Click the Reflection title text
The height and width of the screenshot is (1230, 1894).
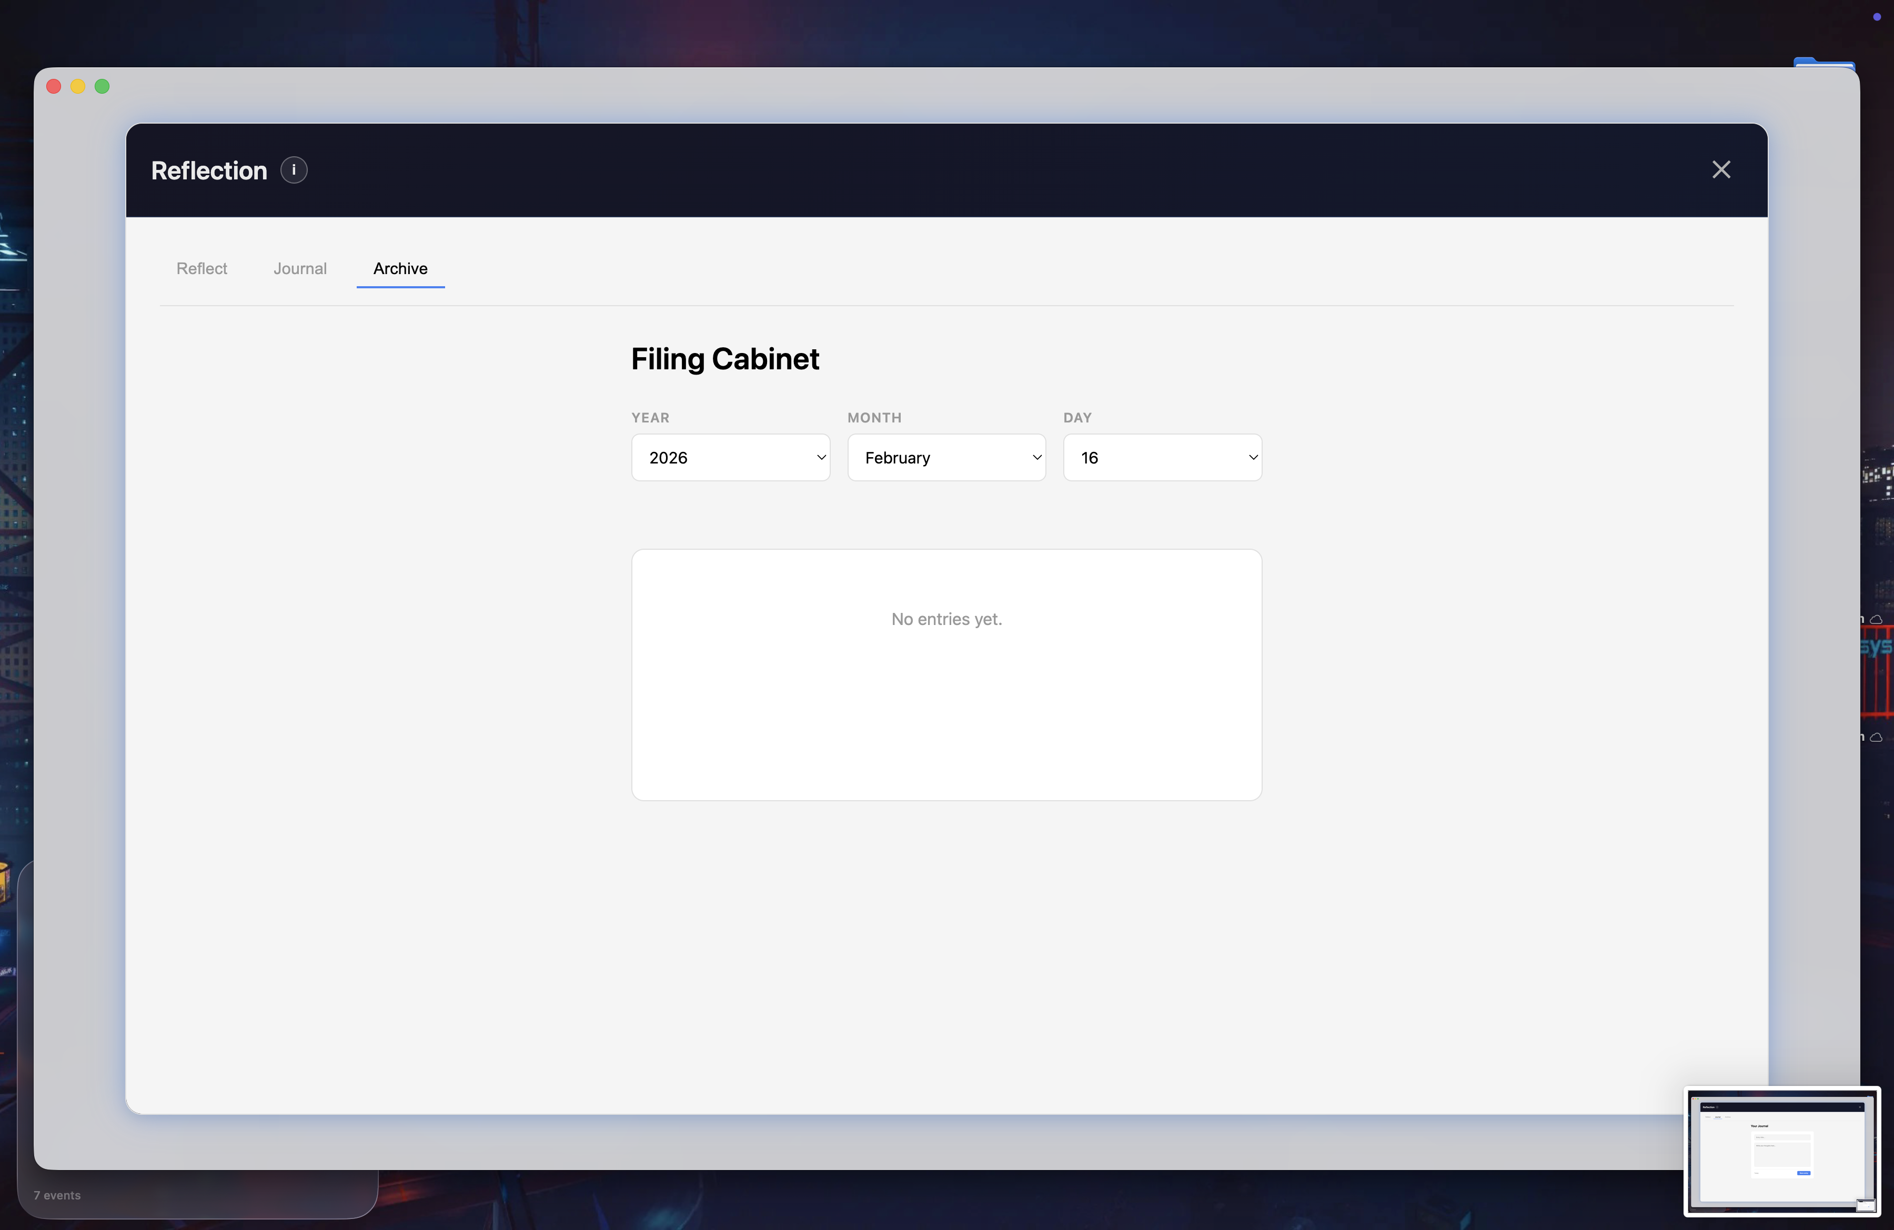coord(209,171)
